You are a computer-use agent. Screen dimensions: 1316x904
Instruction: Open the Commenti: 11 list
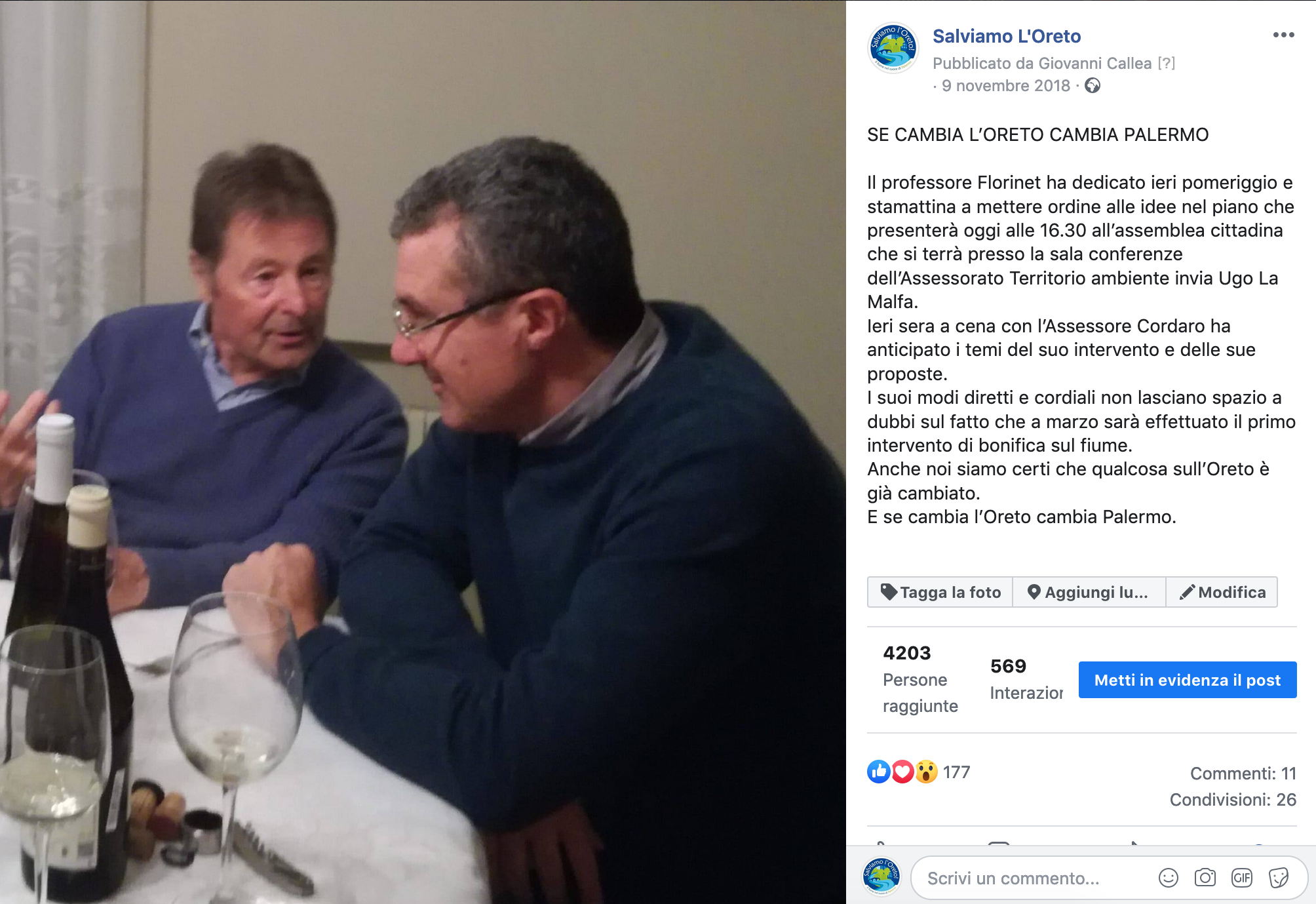(x=1243, y=774)
